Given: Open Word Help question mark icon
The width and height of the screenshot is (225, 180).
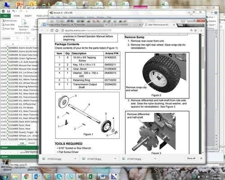Looking at the screenshot, I should 216,13.
